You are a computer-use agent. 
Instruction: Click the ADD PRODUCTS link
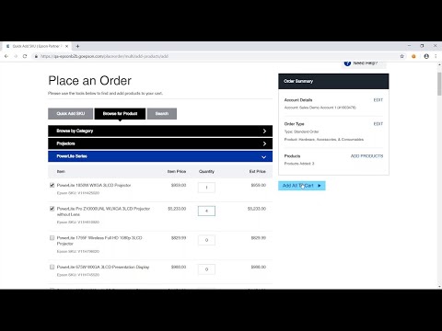click(x=366, y=156)
